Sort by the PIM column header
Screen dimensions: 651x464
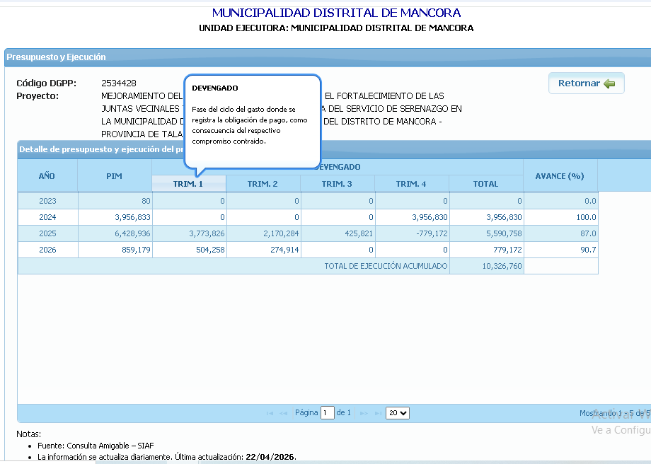pos(115,175)
